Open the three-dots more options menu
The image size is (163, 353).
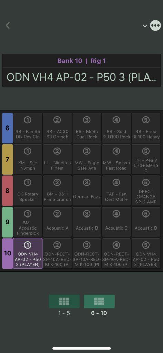pos(155,26)
